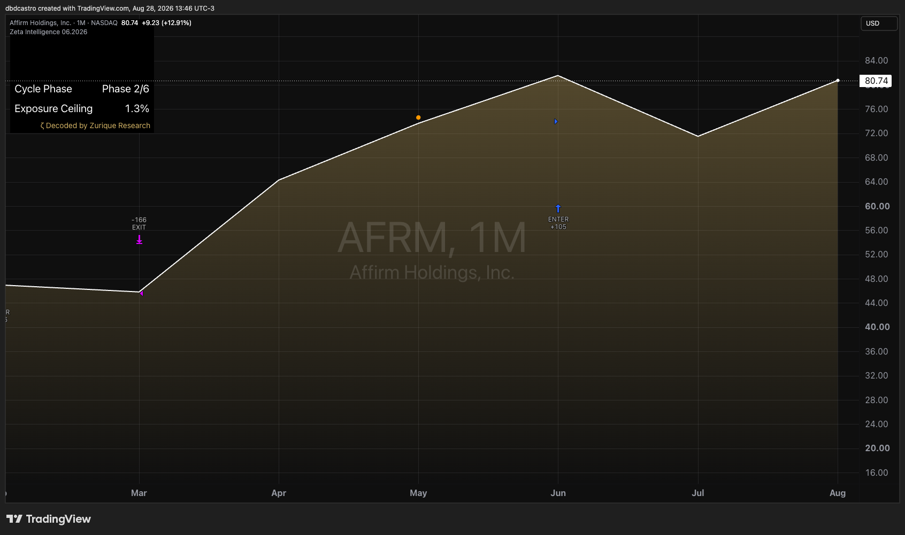Click the 'Decoded by Zurique Research' text
The height and width of the screenshot is (535, 905).
pyautogui.click(x=95, y=125)
